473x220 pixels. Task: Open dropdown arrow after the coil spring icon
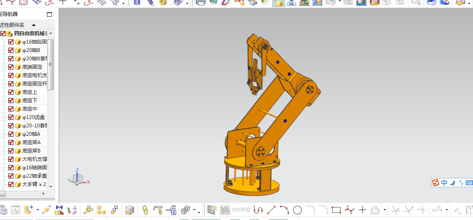click(x=187, y=3)
